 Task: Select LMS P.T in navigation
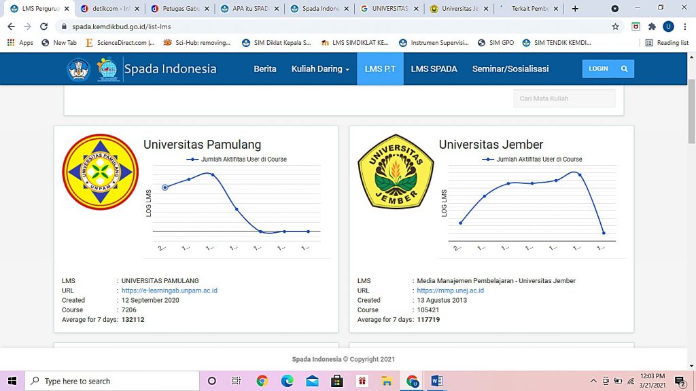pyautogui.click(x=380, y=69)
